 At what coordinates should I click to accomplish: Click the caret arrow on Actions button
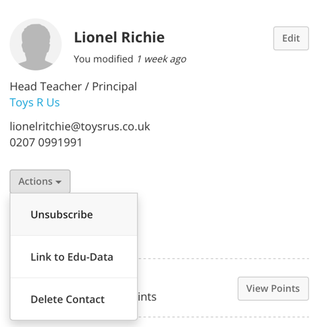pos(58,182)
